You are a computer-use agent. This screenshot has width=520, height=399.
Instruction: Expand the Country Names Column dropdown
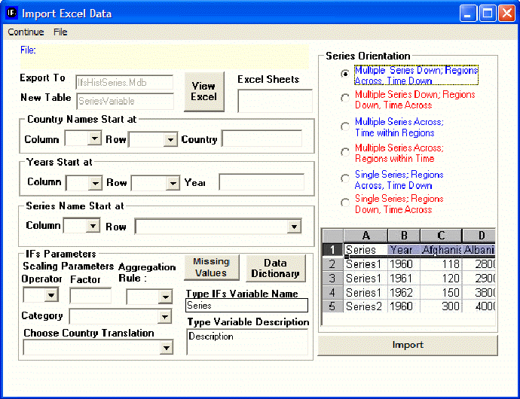coord(94,139)
